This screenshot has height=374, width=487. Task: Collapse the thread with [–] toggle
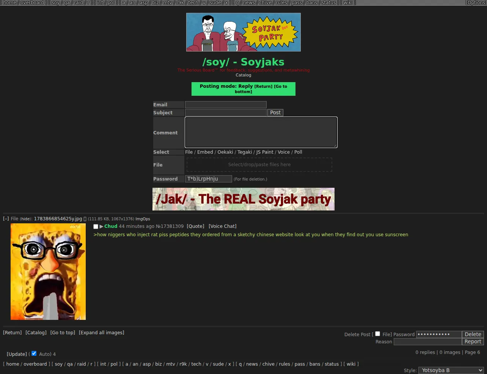(x=6, y=219)
